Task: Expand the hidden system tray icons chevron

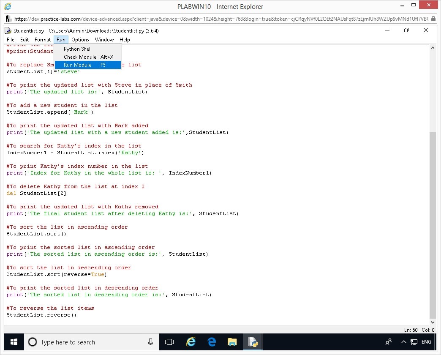Action: pyautogui.click(x=403, y=342)
